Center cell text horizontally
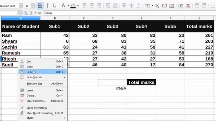 [x=92, y=6]
